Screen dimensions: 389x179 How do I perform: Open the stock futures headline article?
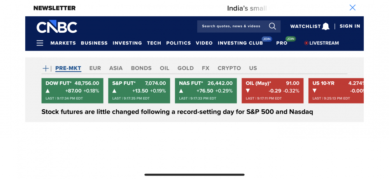[x=177, y=112]
